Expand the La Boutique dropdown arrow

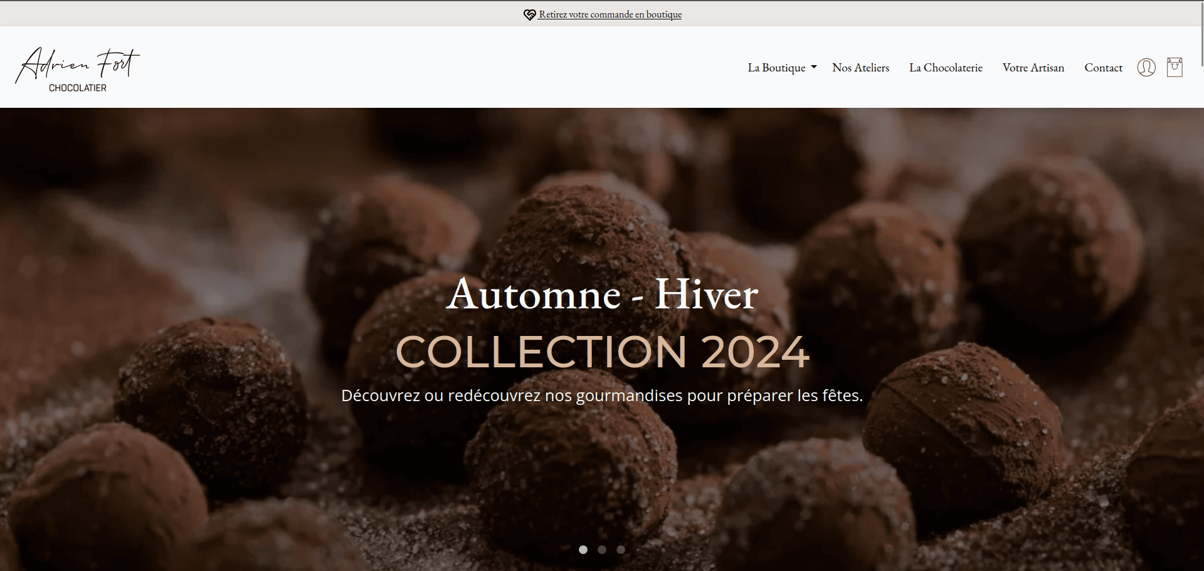click(x=814, y=67)
